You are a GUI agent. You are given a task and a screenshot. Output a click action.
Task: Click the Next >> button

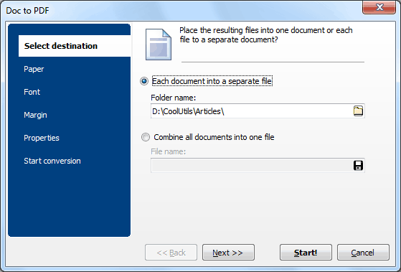click(228, 253)
